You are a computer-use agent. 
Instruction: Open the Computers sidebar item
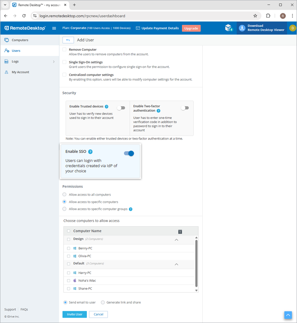[20, 40]
